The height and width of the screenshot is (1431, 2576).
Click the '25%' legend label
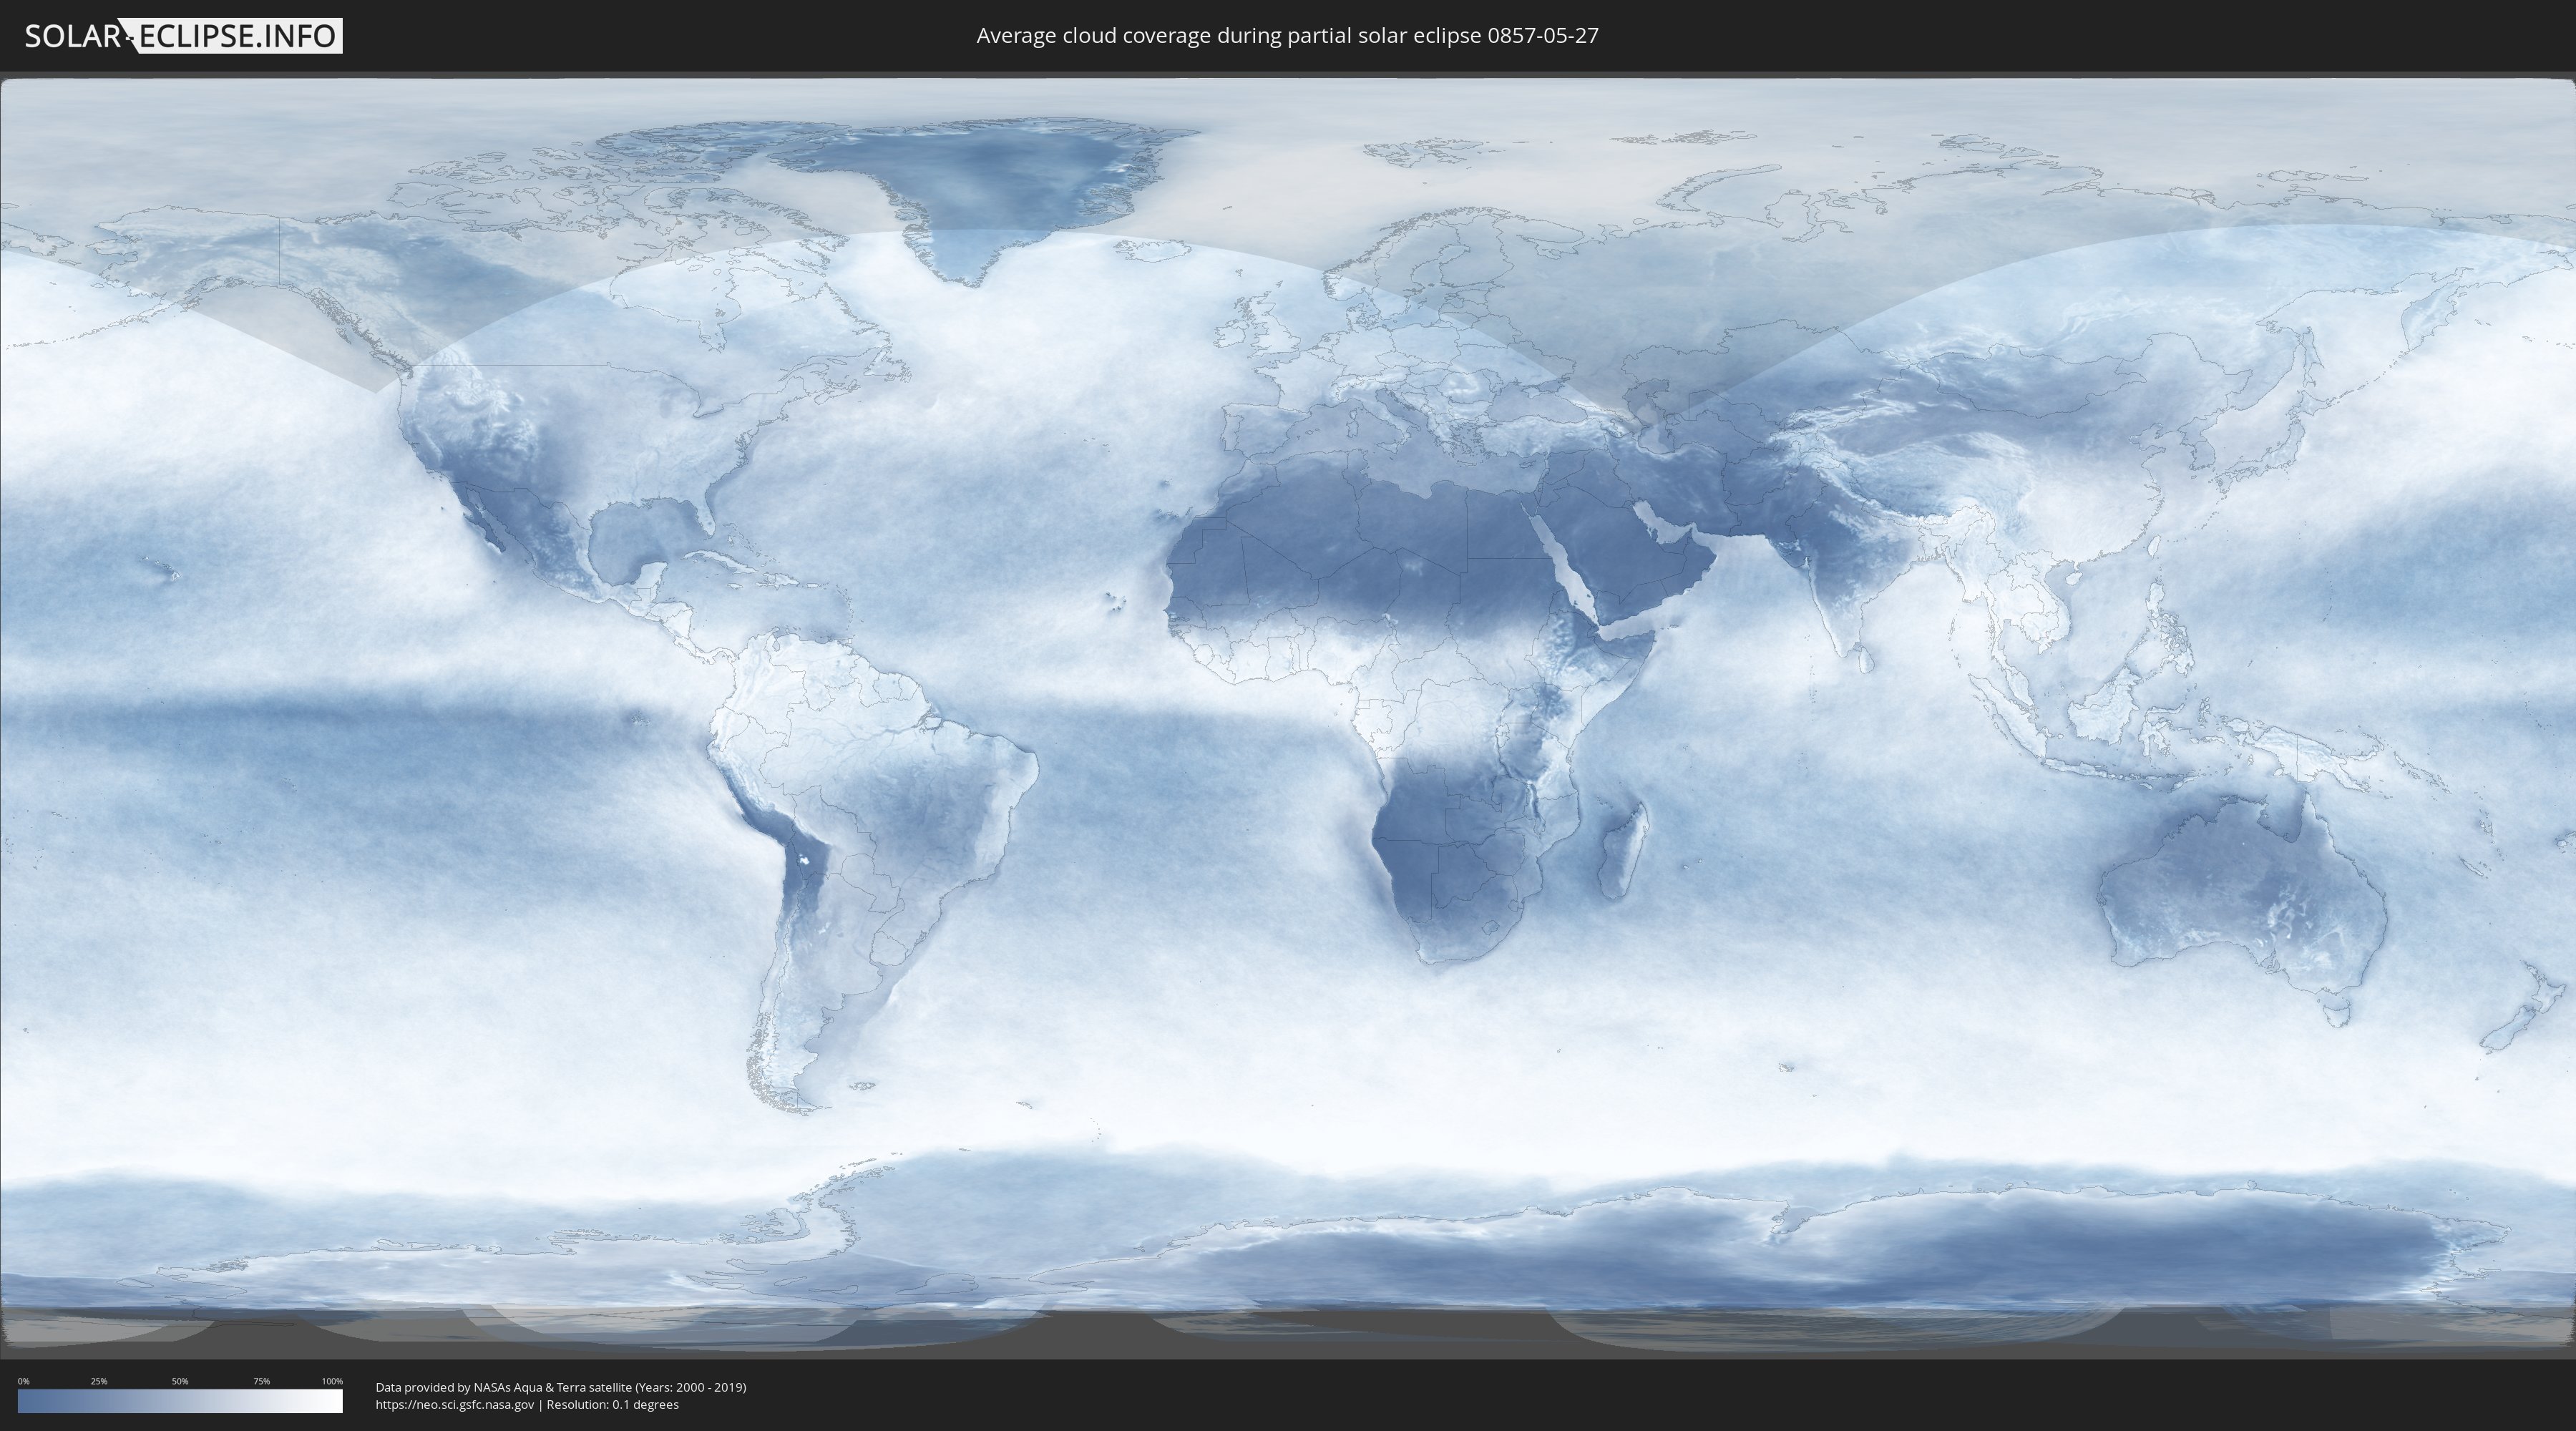[x=99, y=1381]
